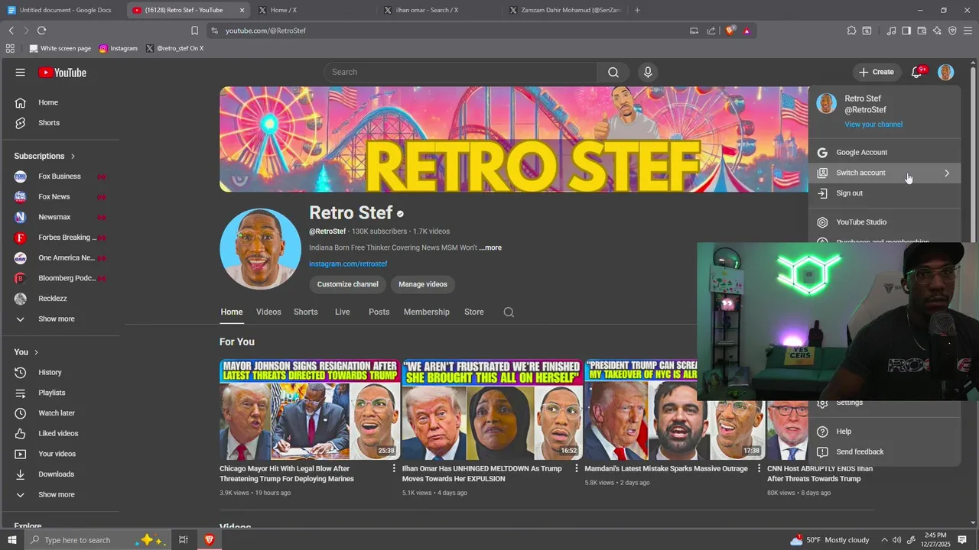Viewport: 979px width, 550px height.
Task: Open the Brave main menu hamburger
Action: (x=968, y=31)
